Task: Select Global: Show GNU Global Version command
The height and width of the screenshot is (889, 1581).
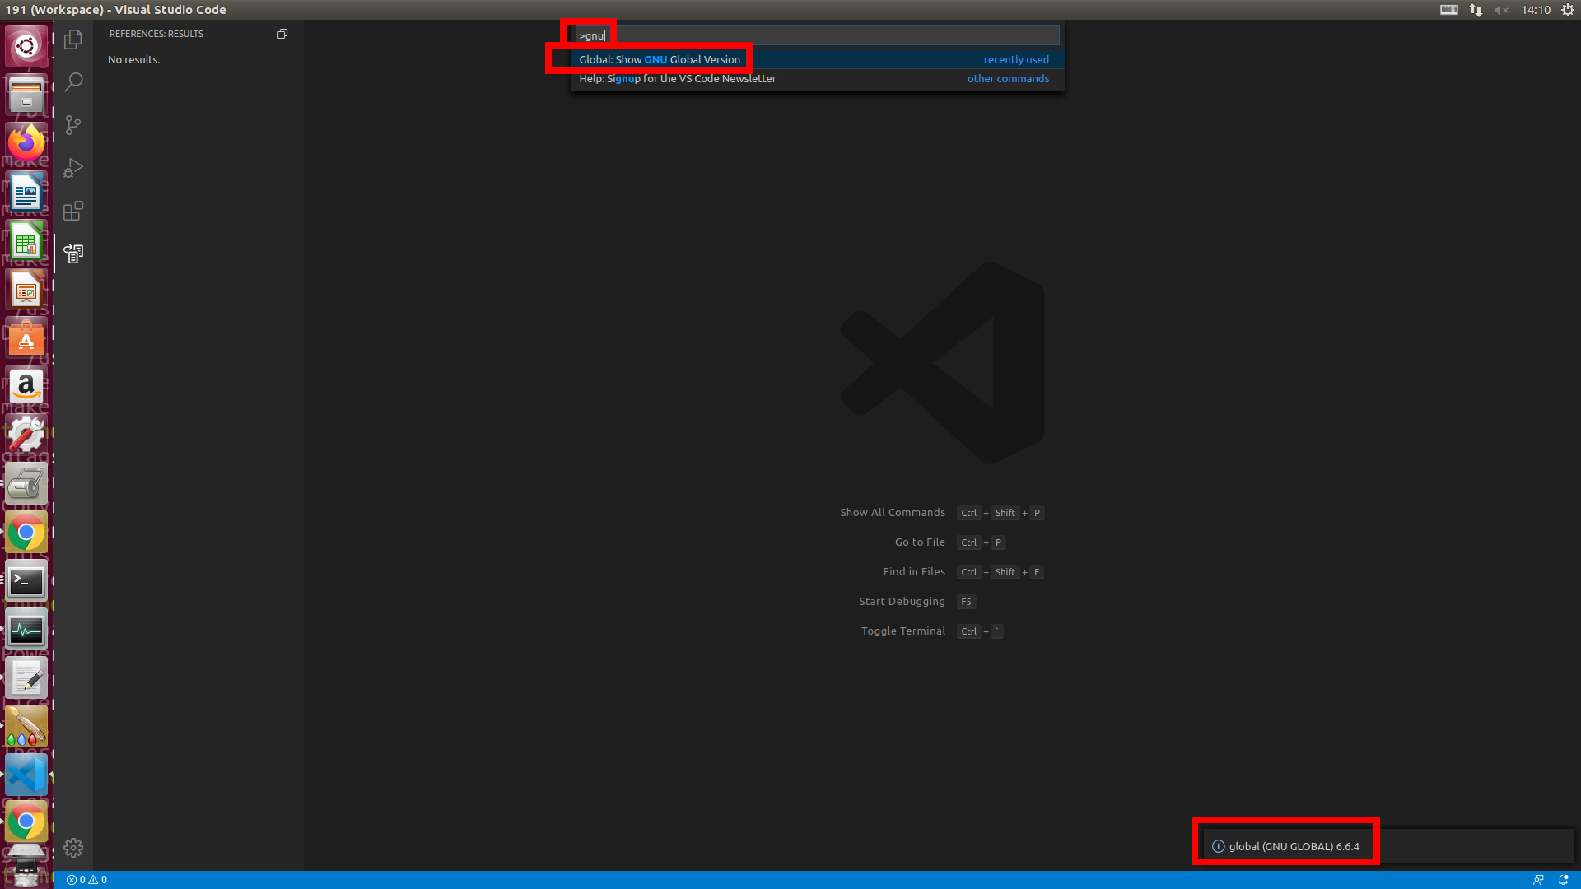Action: point(817,59)
